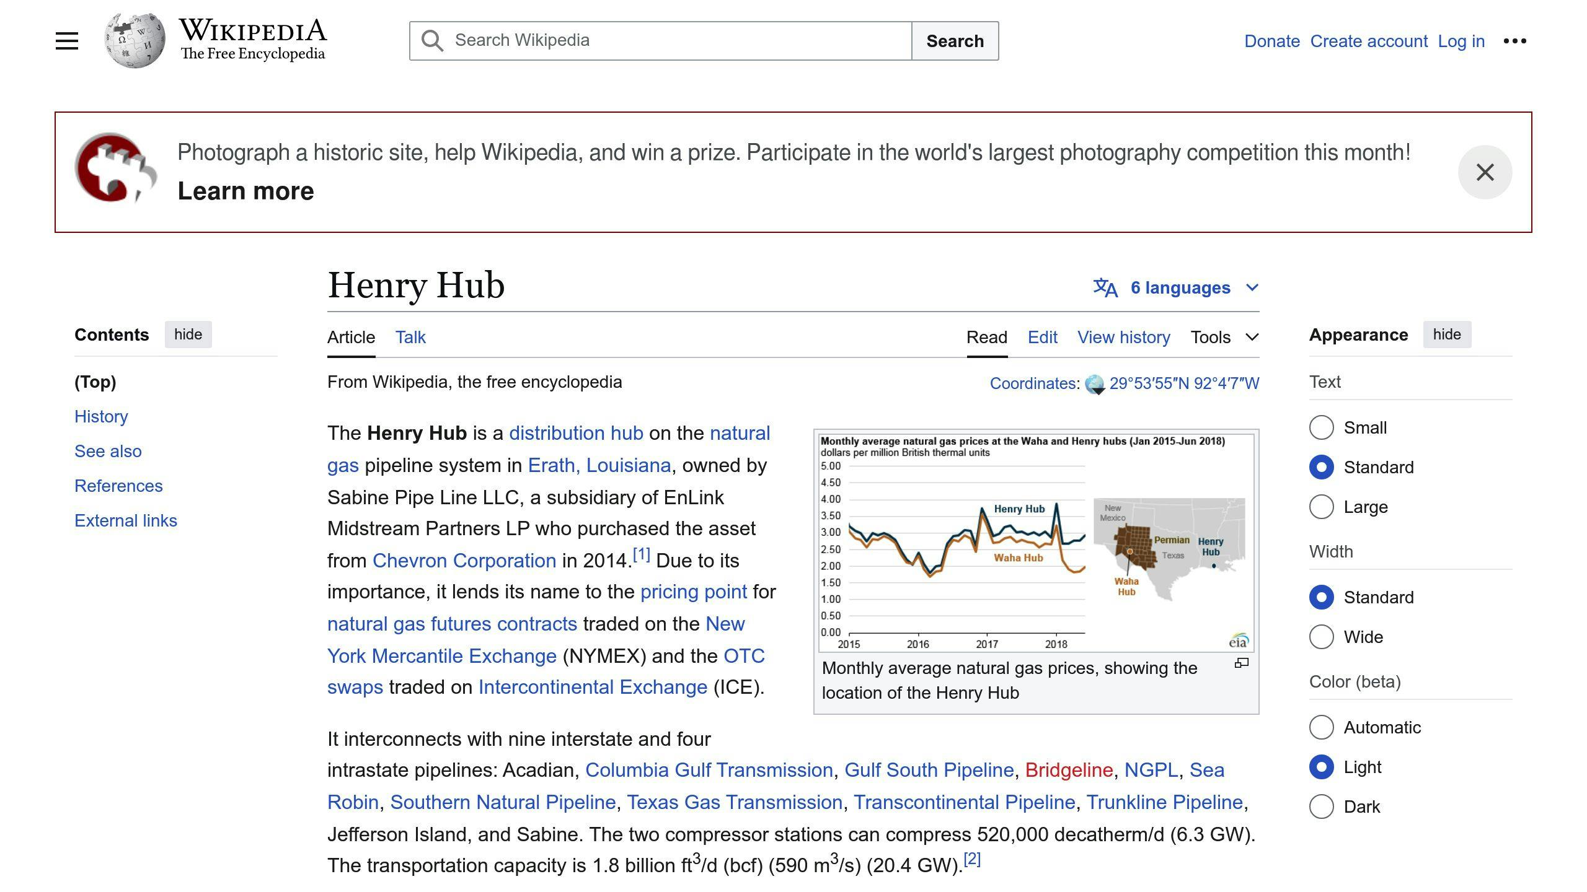The height and width of the screenshot is (892, 1587).
Task: Click the Wikipedia globe logo
Action: click(135, 41)
